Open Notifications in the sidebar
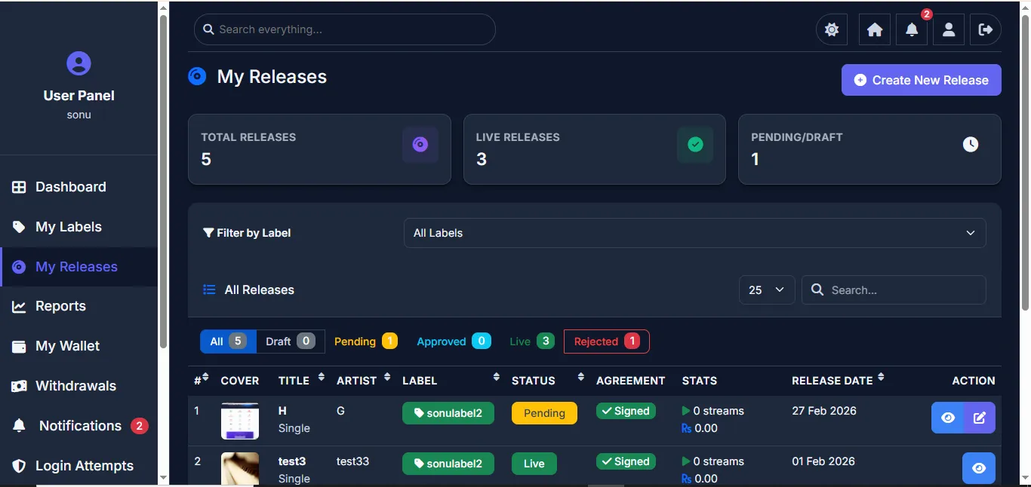The width and height of the screenshot is (1031, 487). tap(78, 426)
